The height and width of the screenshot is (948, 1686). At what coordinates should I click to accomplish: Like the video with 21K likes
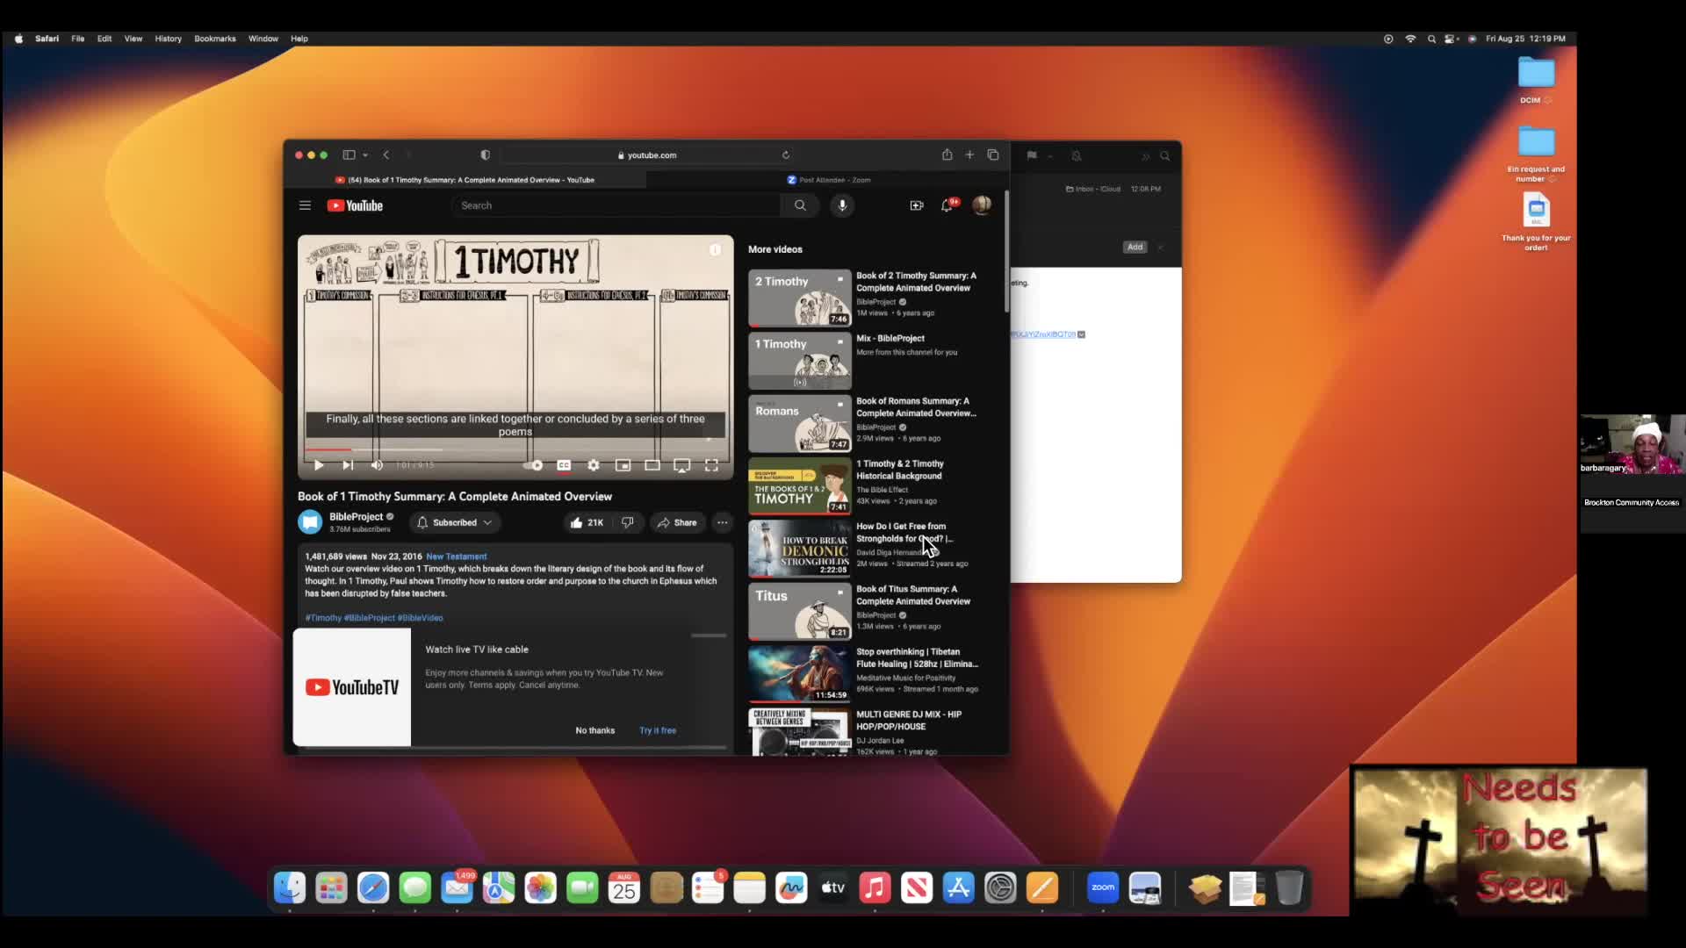(587, 522)
